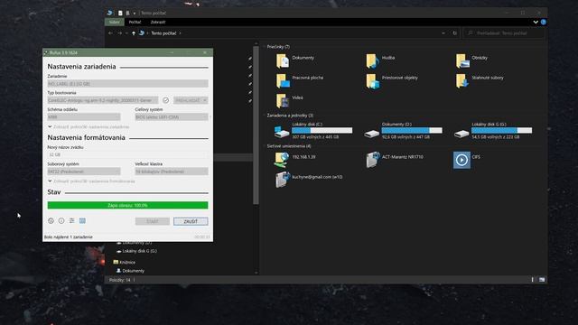Open the Počítač ribbon tab
Image resolution: width=578 pixels, height=325 pixels.
click(x=135, y=22)
